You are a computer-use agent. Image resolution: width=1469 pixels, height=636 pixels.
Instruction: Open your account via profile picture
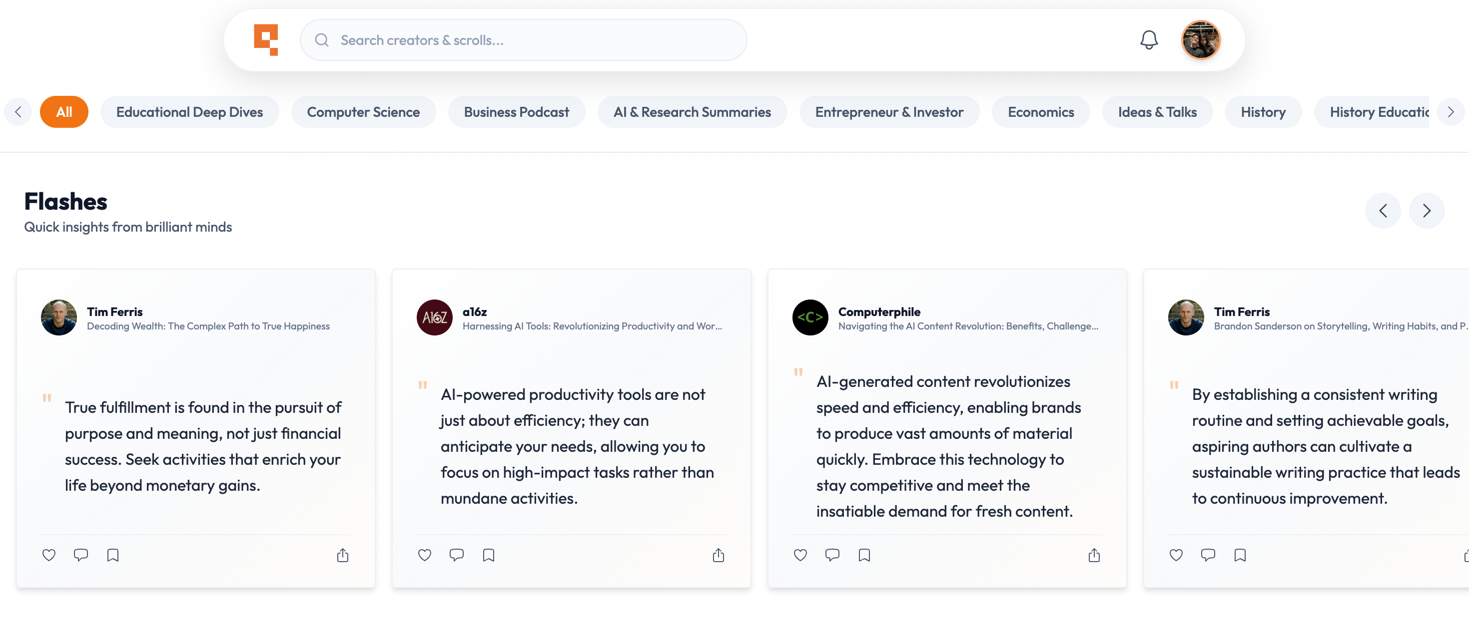pyautogui.click(x=1201, y=40)
